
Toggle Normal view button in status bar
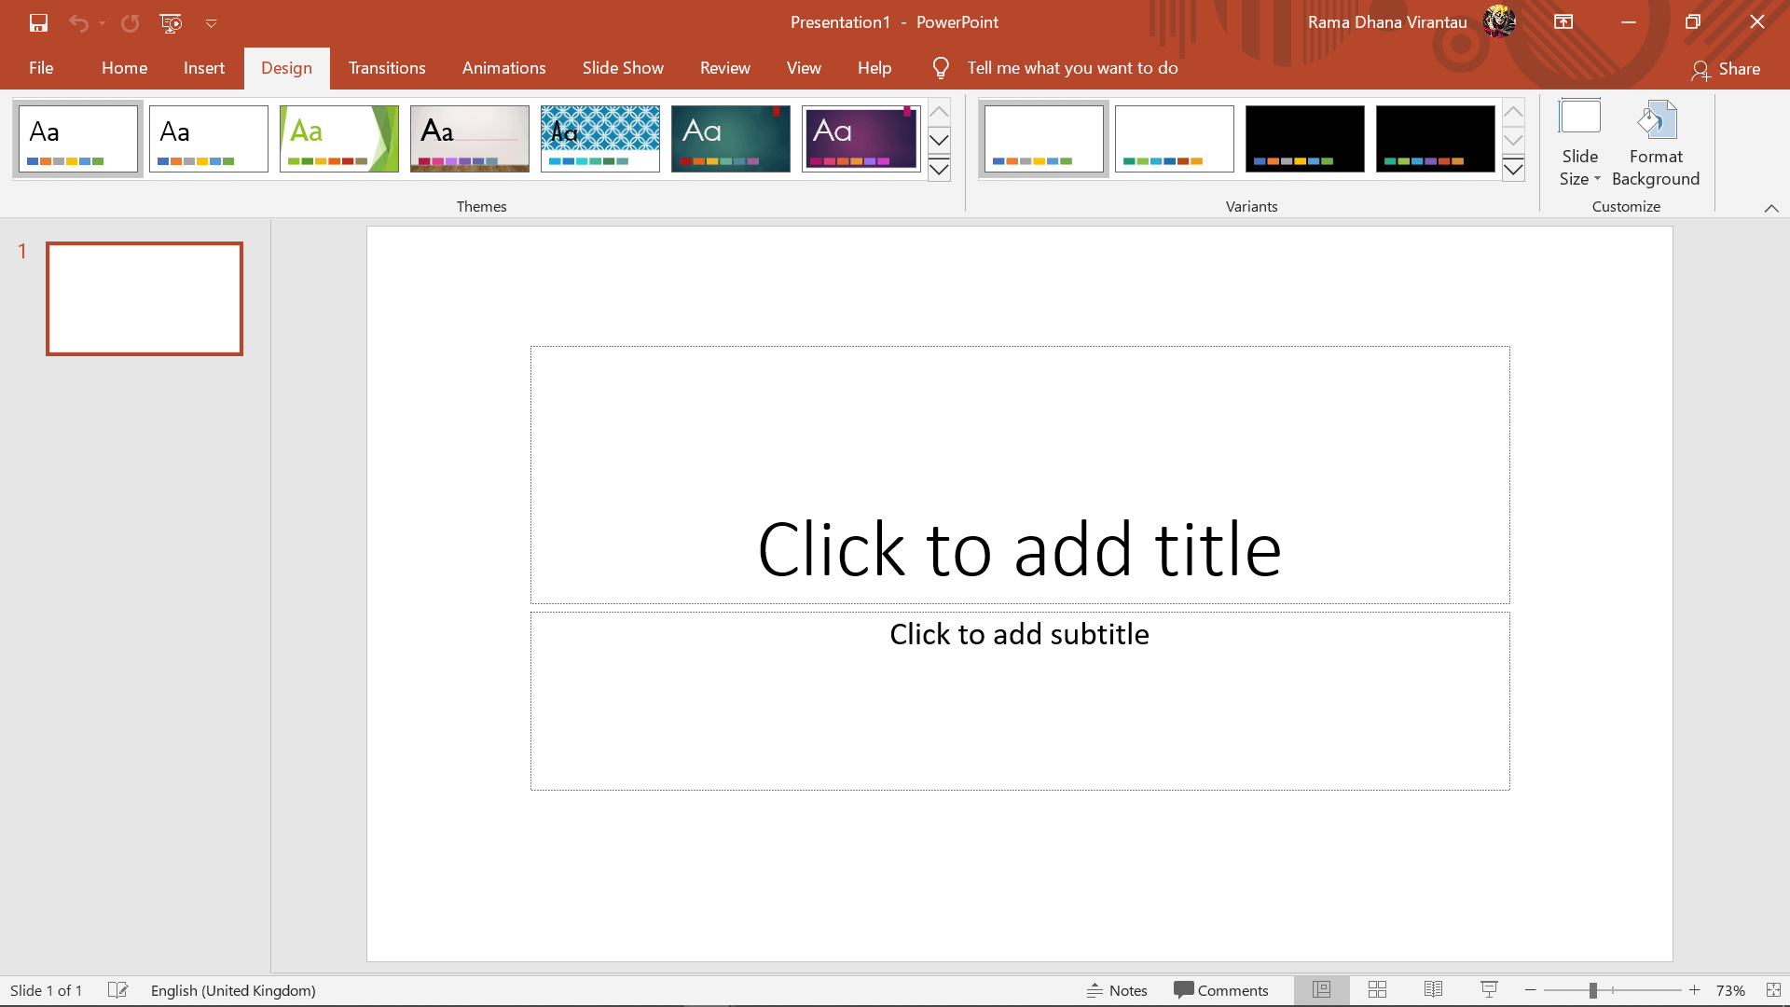pos(1321,990)
